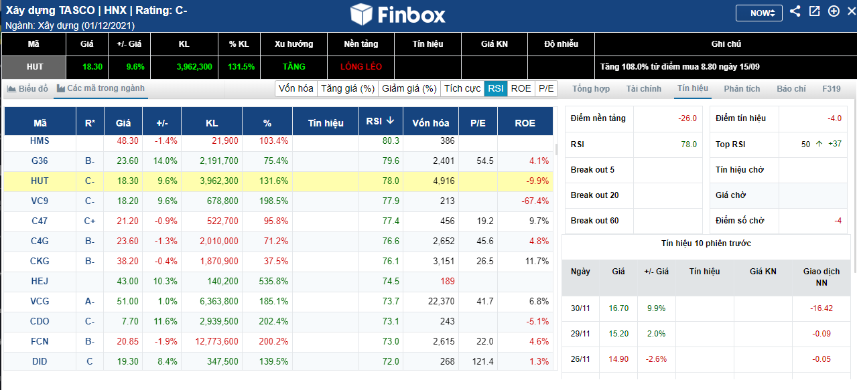Choose the Giảm giá (%) filter
857x390 pixels.
tap(409, 88)
